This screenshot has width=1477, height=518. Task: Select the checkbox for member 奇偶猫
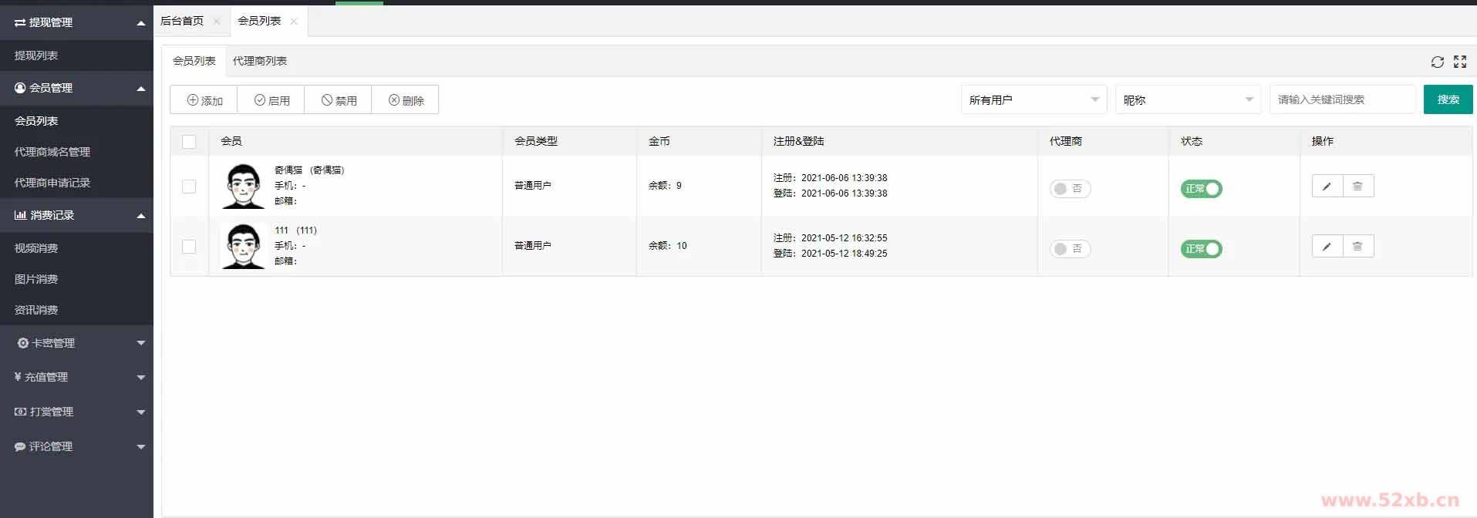[x=189, y=187]
